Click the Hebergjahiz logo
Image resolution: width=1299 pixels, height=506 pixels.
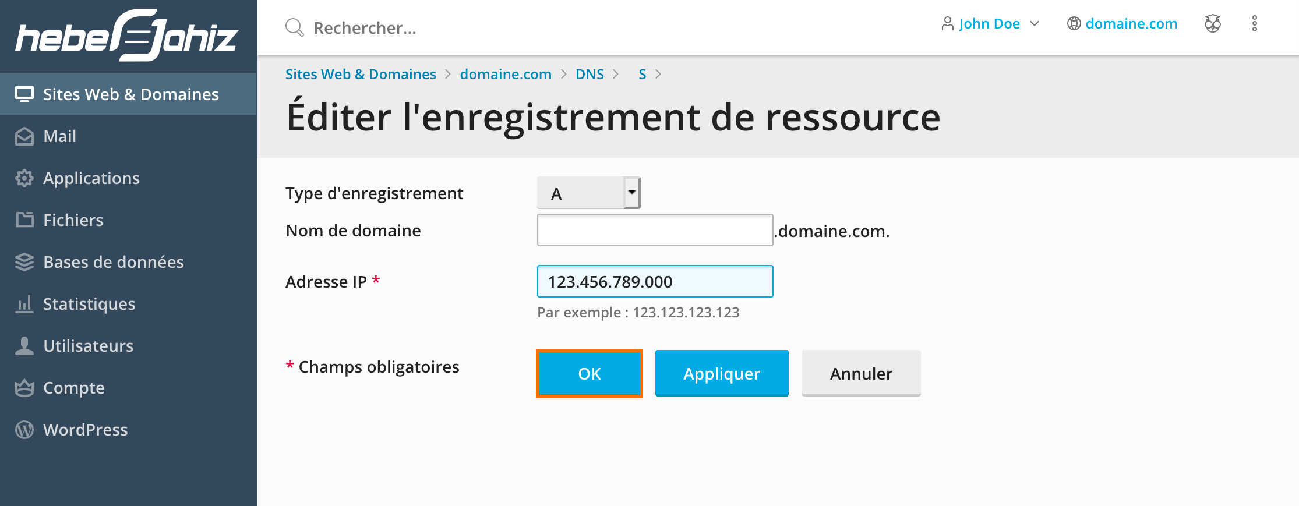point(127,35)
